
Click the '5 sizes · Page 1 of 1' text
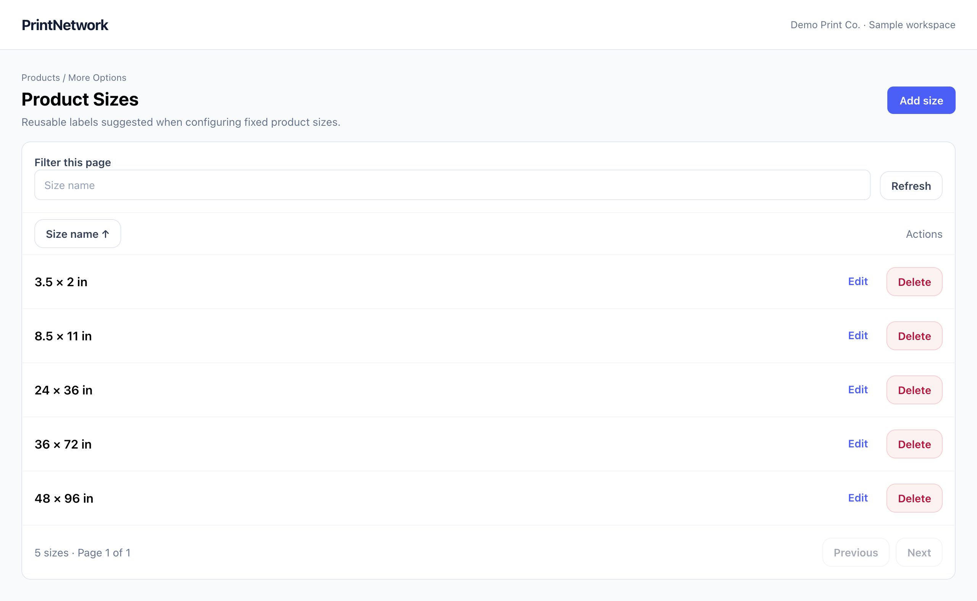tap(82, 553)
